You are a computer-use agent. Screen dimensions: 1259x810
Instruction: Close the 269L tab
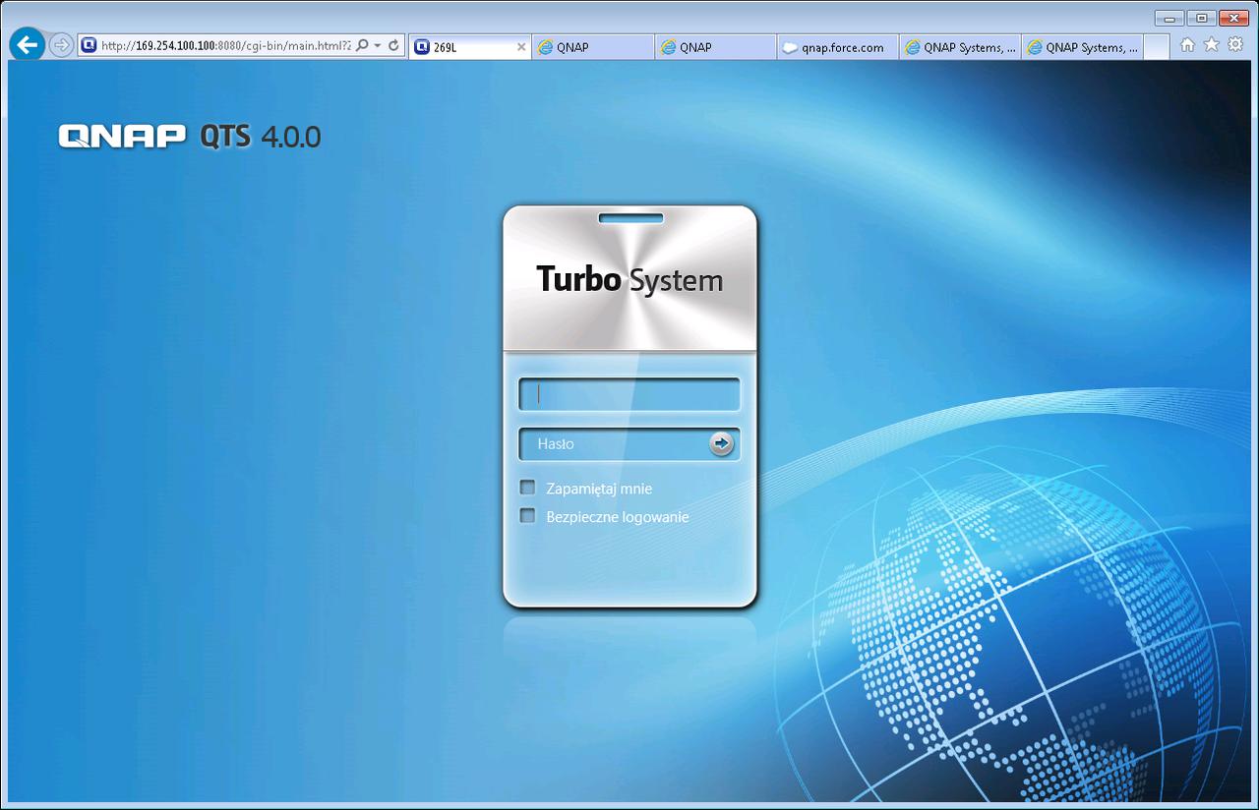point(521,47)
